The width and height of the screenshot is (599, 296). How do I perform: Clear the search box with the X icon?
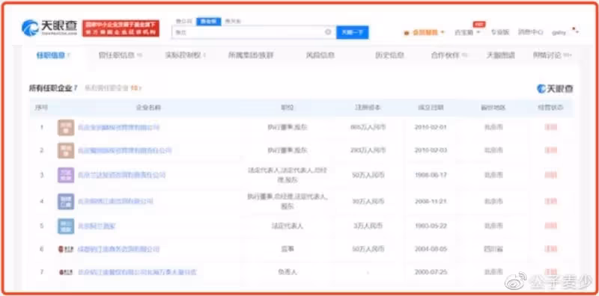click(x=328, y=32)
